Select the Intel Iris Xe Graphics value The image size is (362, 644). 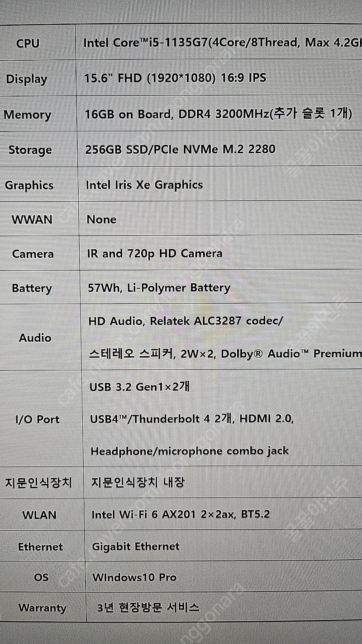pos(144,185)
